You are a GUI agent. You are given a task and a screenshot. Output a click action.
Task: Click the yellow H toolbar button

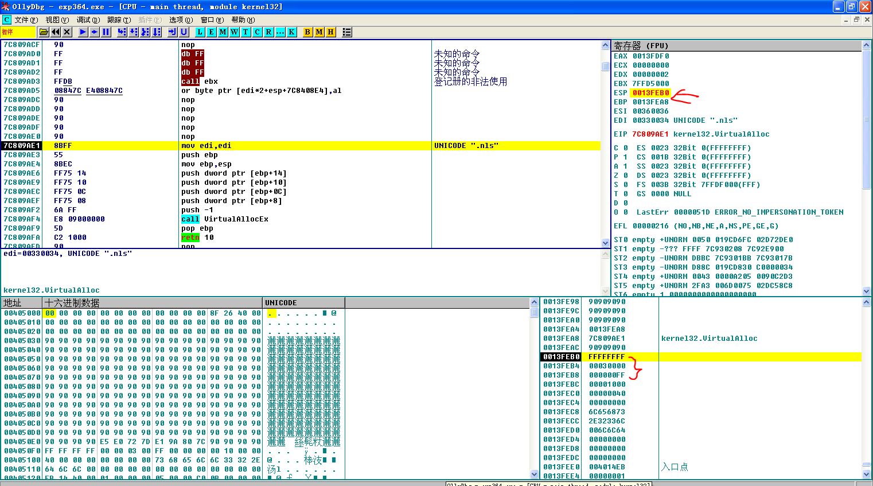coord(331,32)
